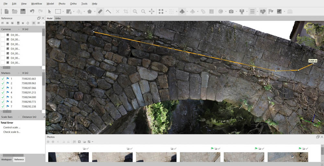Switch to the shaded model view
The image size is (324, 166).
[x=182, y=12]
